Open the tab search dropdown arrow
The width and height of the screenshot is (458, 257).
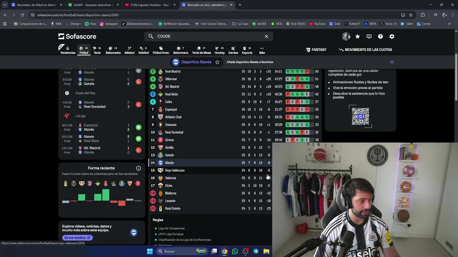point(5,5)
